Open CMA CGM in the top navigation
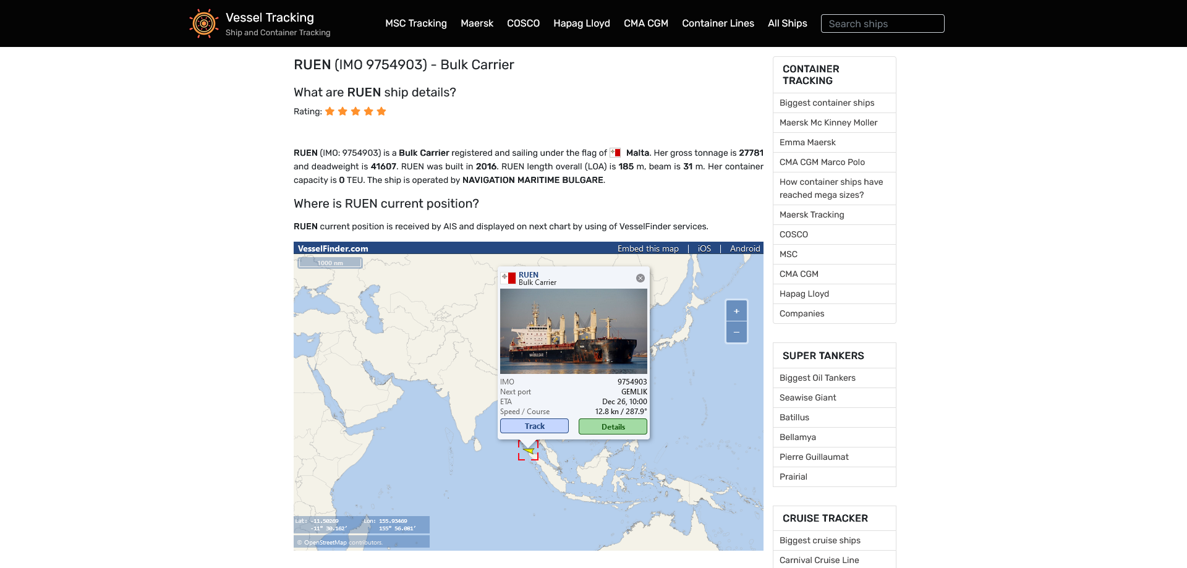Screen dimensions: 1187x568 (x=646, y=23)
